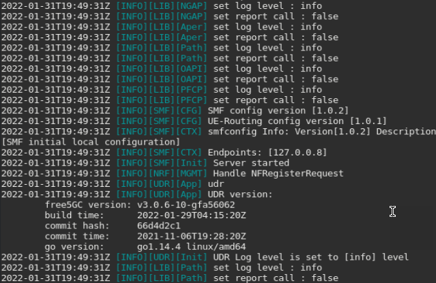Click the commit hash 66d4d2c1 value
The image size is (436, 283).
159,226
